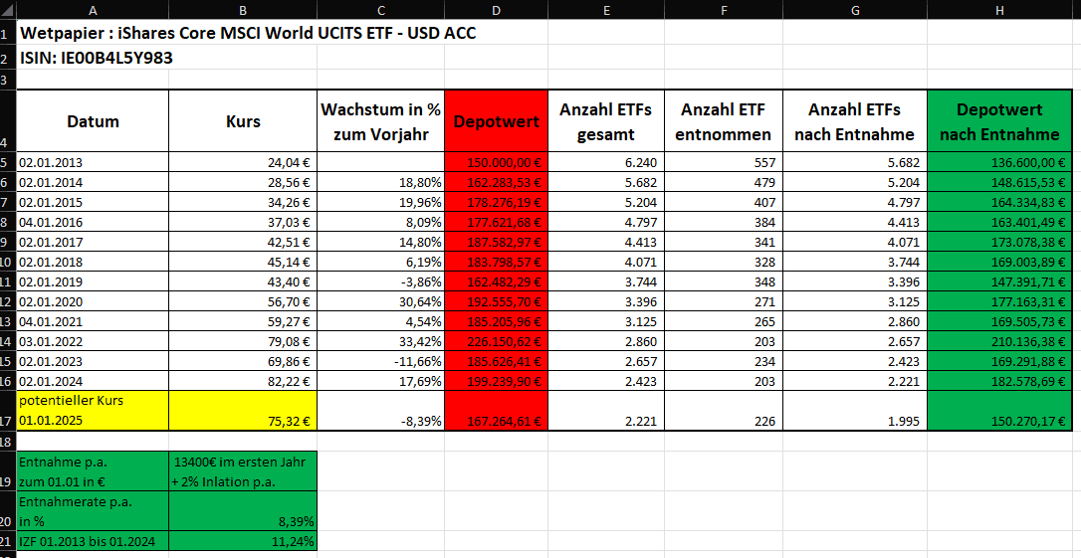1081x558 pixels.
Task: Click date cell 02.01.2013
Action: 93,162
